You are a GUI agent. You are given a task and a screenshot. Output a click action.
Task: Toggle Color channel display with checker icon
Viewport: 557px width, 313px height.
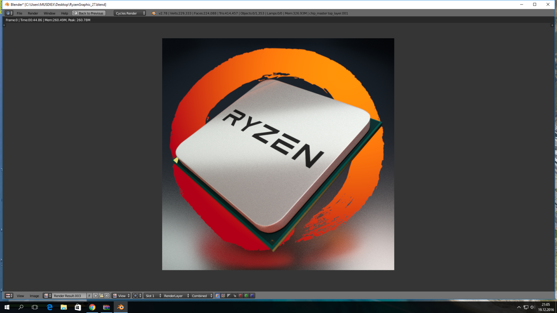[223, 296]
